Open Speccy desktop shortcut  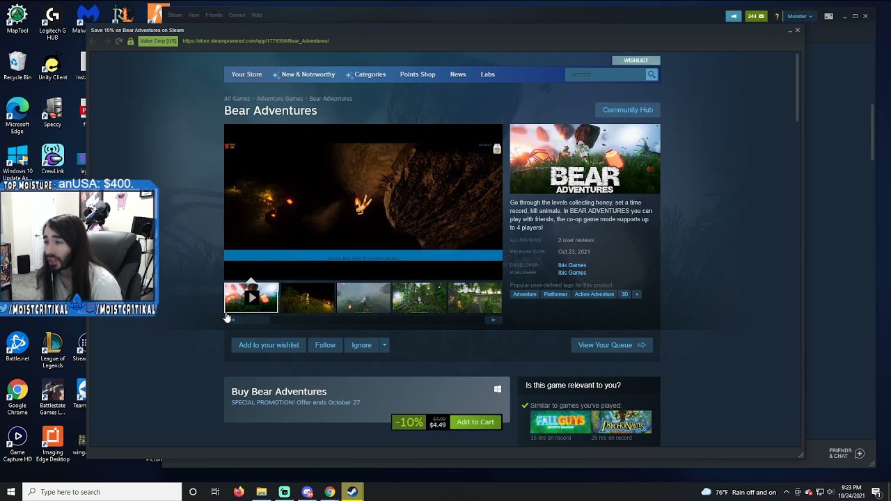click(52, 113)
